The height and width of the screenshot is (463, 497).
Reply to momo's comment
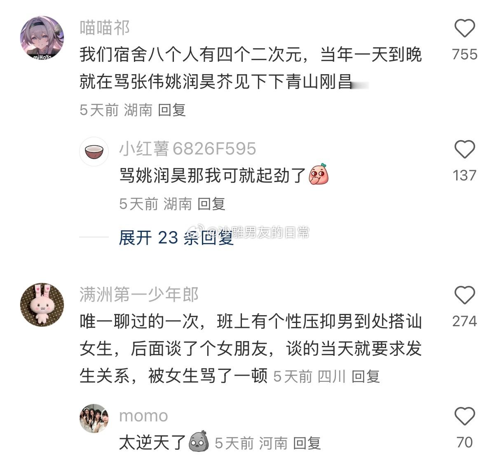coord(307,443)
